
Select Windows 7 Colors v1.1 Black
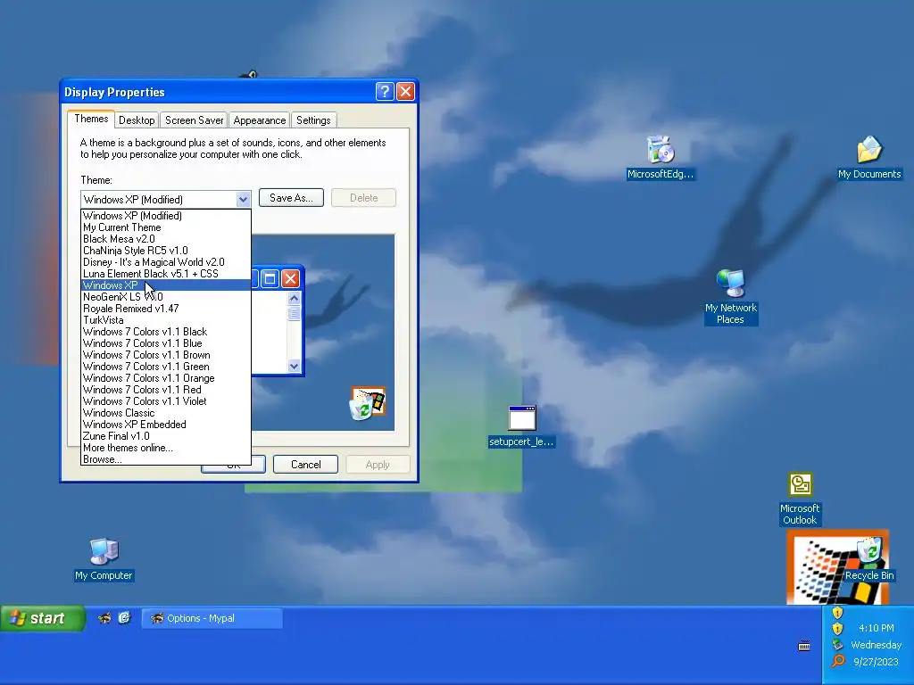(x=165, y=332)
